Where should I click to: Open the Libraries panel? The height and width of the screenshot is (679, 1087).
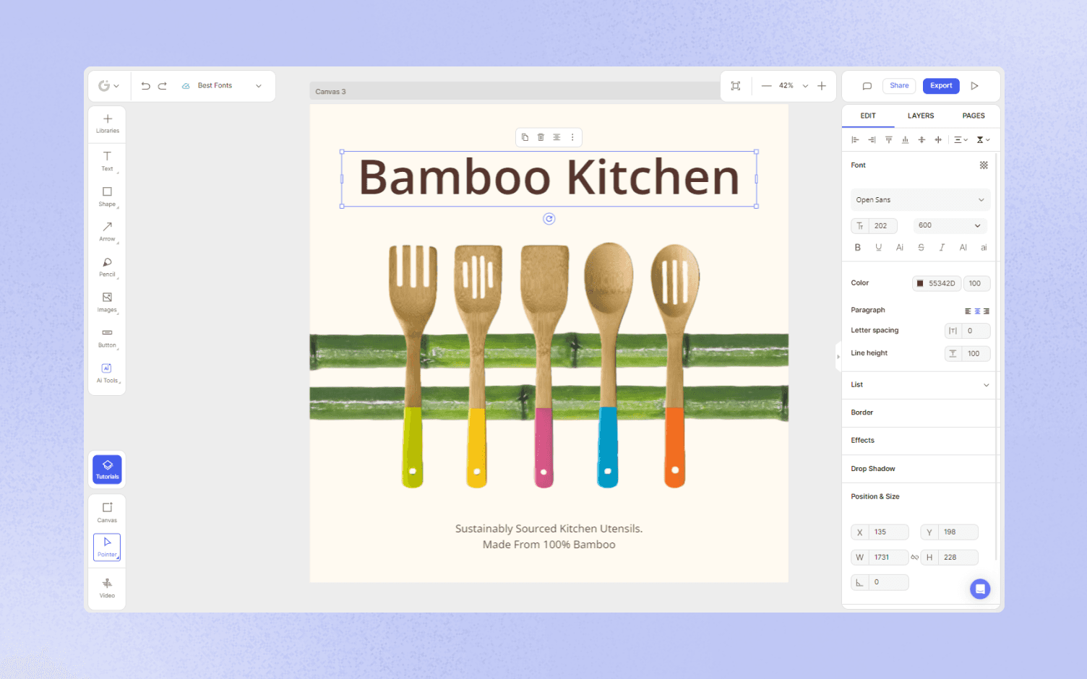pyautogui.click(x=107, y=124)
